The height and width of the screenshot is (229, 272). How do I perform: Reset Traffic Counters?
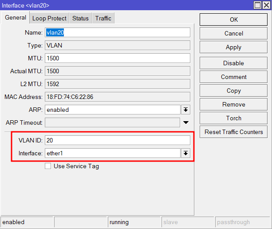coord(233,132)
